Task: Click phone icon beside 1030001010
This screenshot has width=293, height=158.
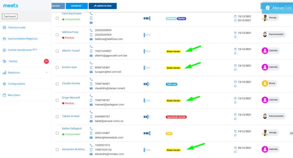Action: click(91, 145)
